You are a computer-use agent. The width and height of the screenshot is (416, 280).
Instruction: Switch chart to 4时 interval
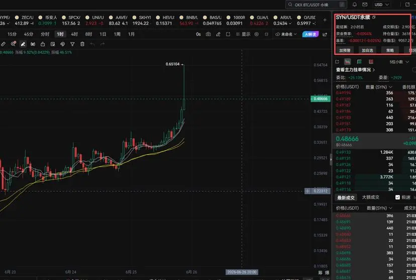pos(74,34)
